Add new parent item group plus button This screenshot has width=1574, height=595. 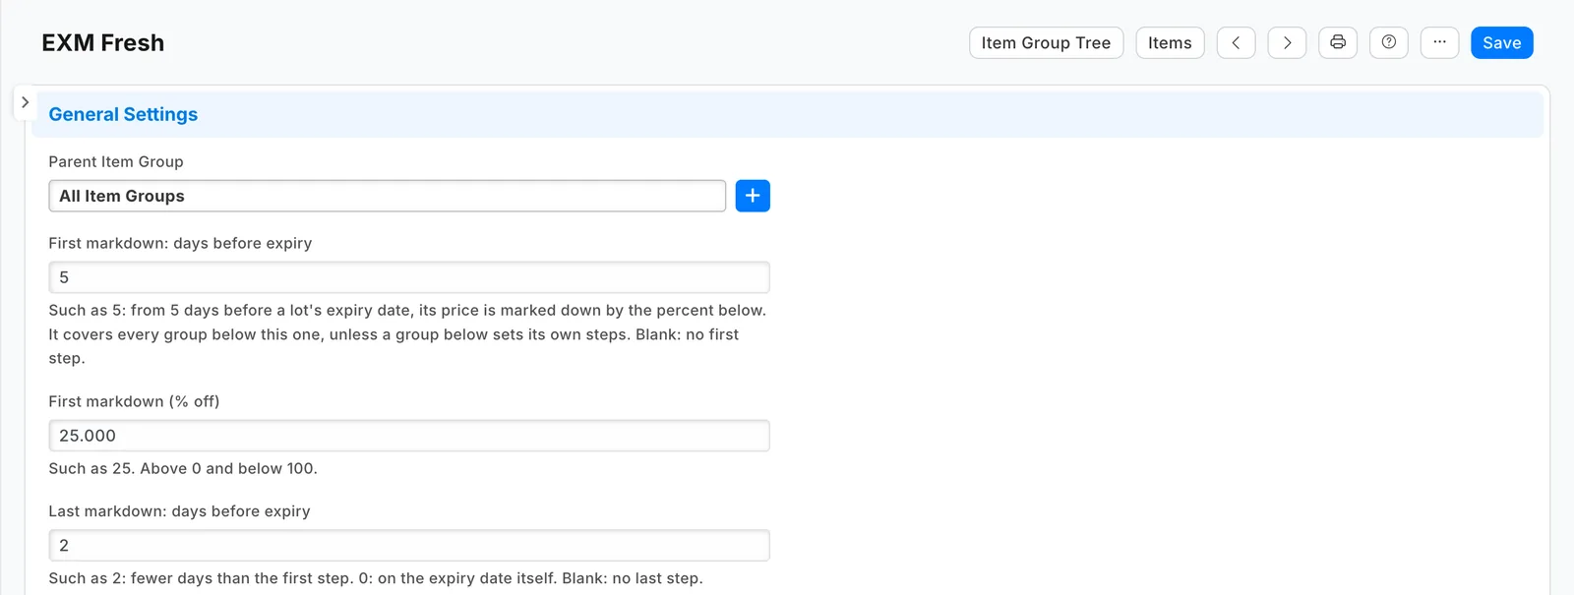(x=753, y=196)
